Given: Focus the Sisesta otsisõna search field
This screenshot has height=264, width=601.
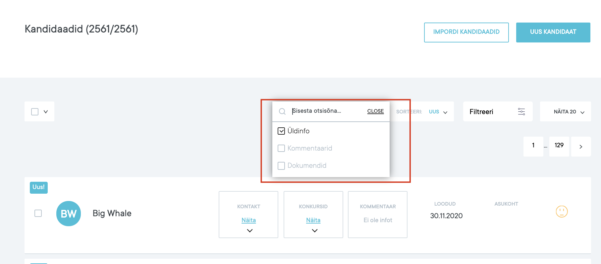Looking at the screenshot, I should pos(326,111).
